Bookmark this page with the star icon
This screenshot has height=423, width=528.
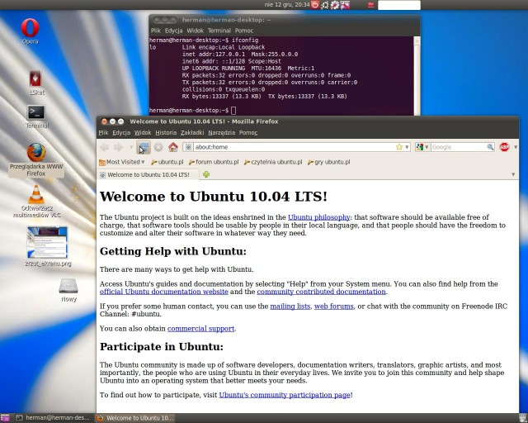[x=399, y=147]
